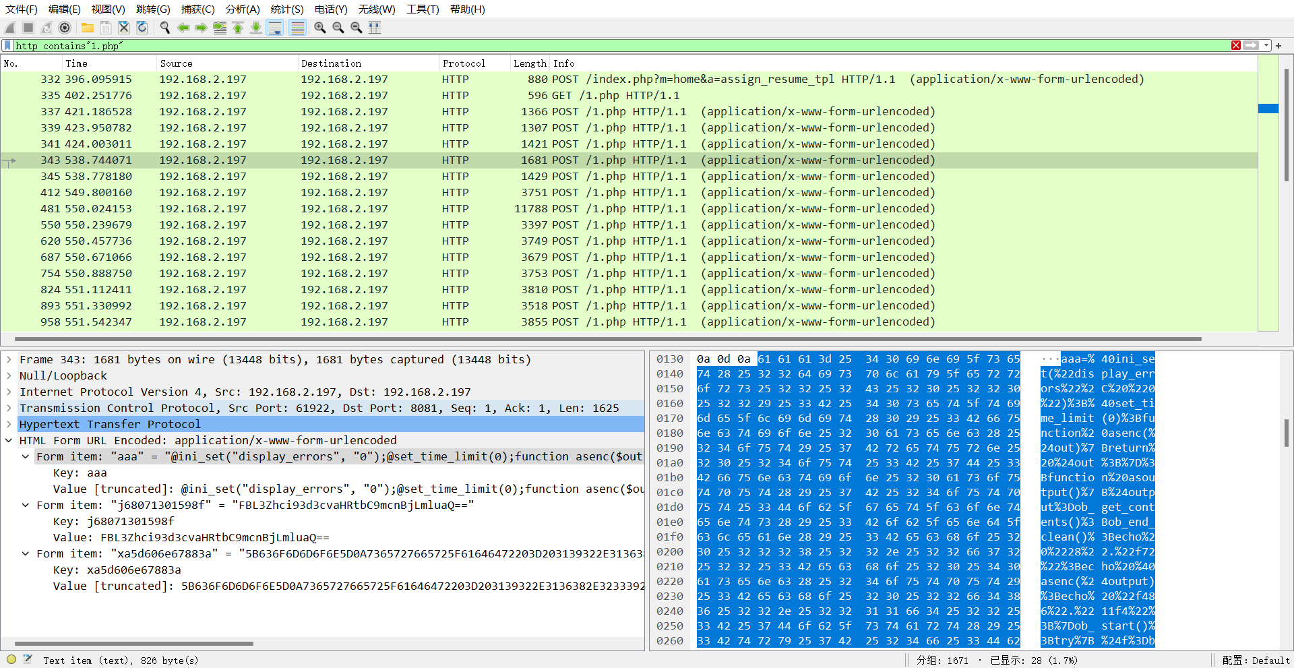Expand Internet Protocol Version 4 node
Screen dimensions: 1294x668
(9, 392)
